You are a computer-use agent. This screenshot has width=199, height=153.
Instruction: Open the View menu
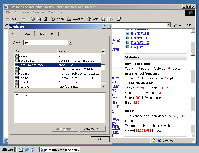(26, 12)
